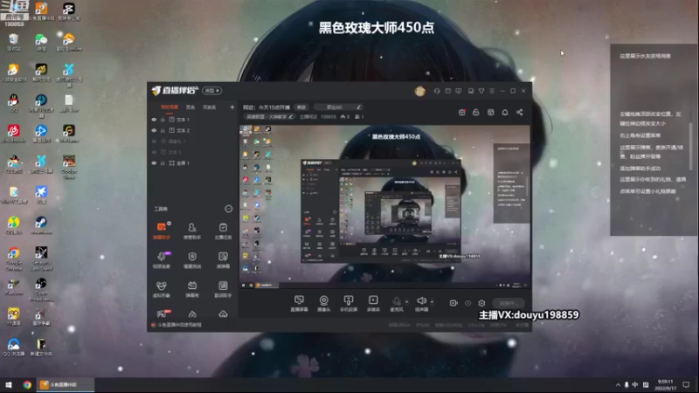This screenshot has height=393, width=699.
Task: Click the gift box icon with the red dot
Action: (462, 113)
